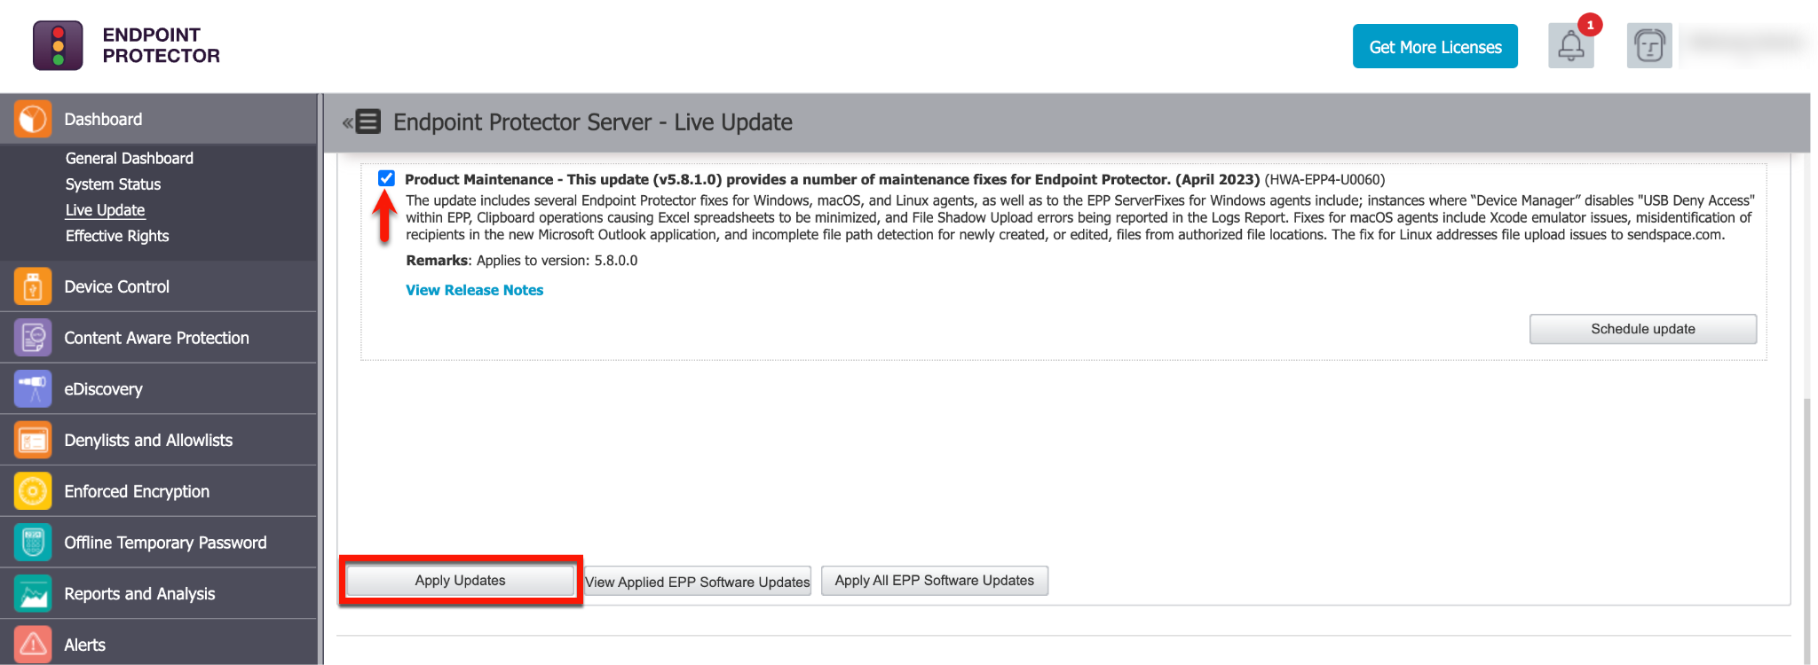Open Denylists and Allowlists menu
Viewport: 1818px width, 665px height.
(x=158, y=440)
